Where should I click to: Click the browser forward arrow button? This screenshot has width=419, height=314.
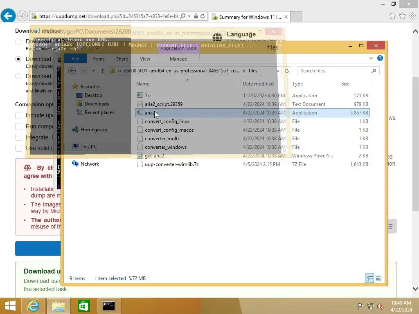point(23,16)
